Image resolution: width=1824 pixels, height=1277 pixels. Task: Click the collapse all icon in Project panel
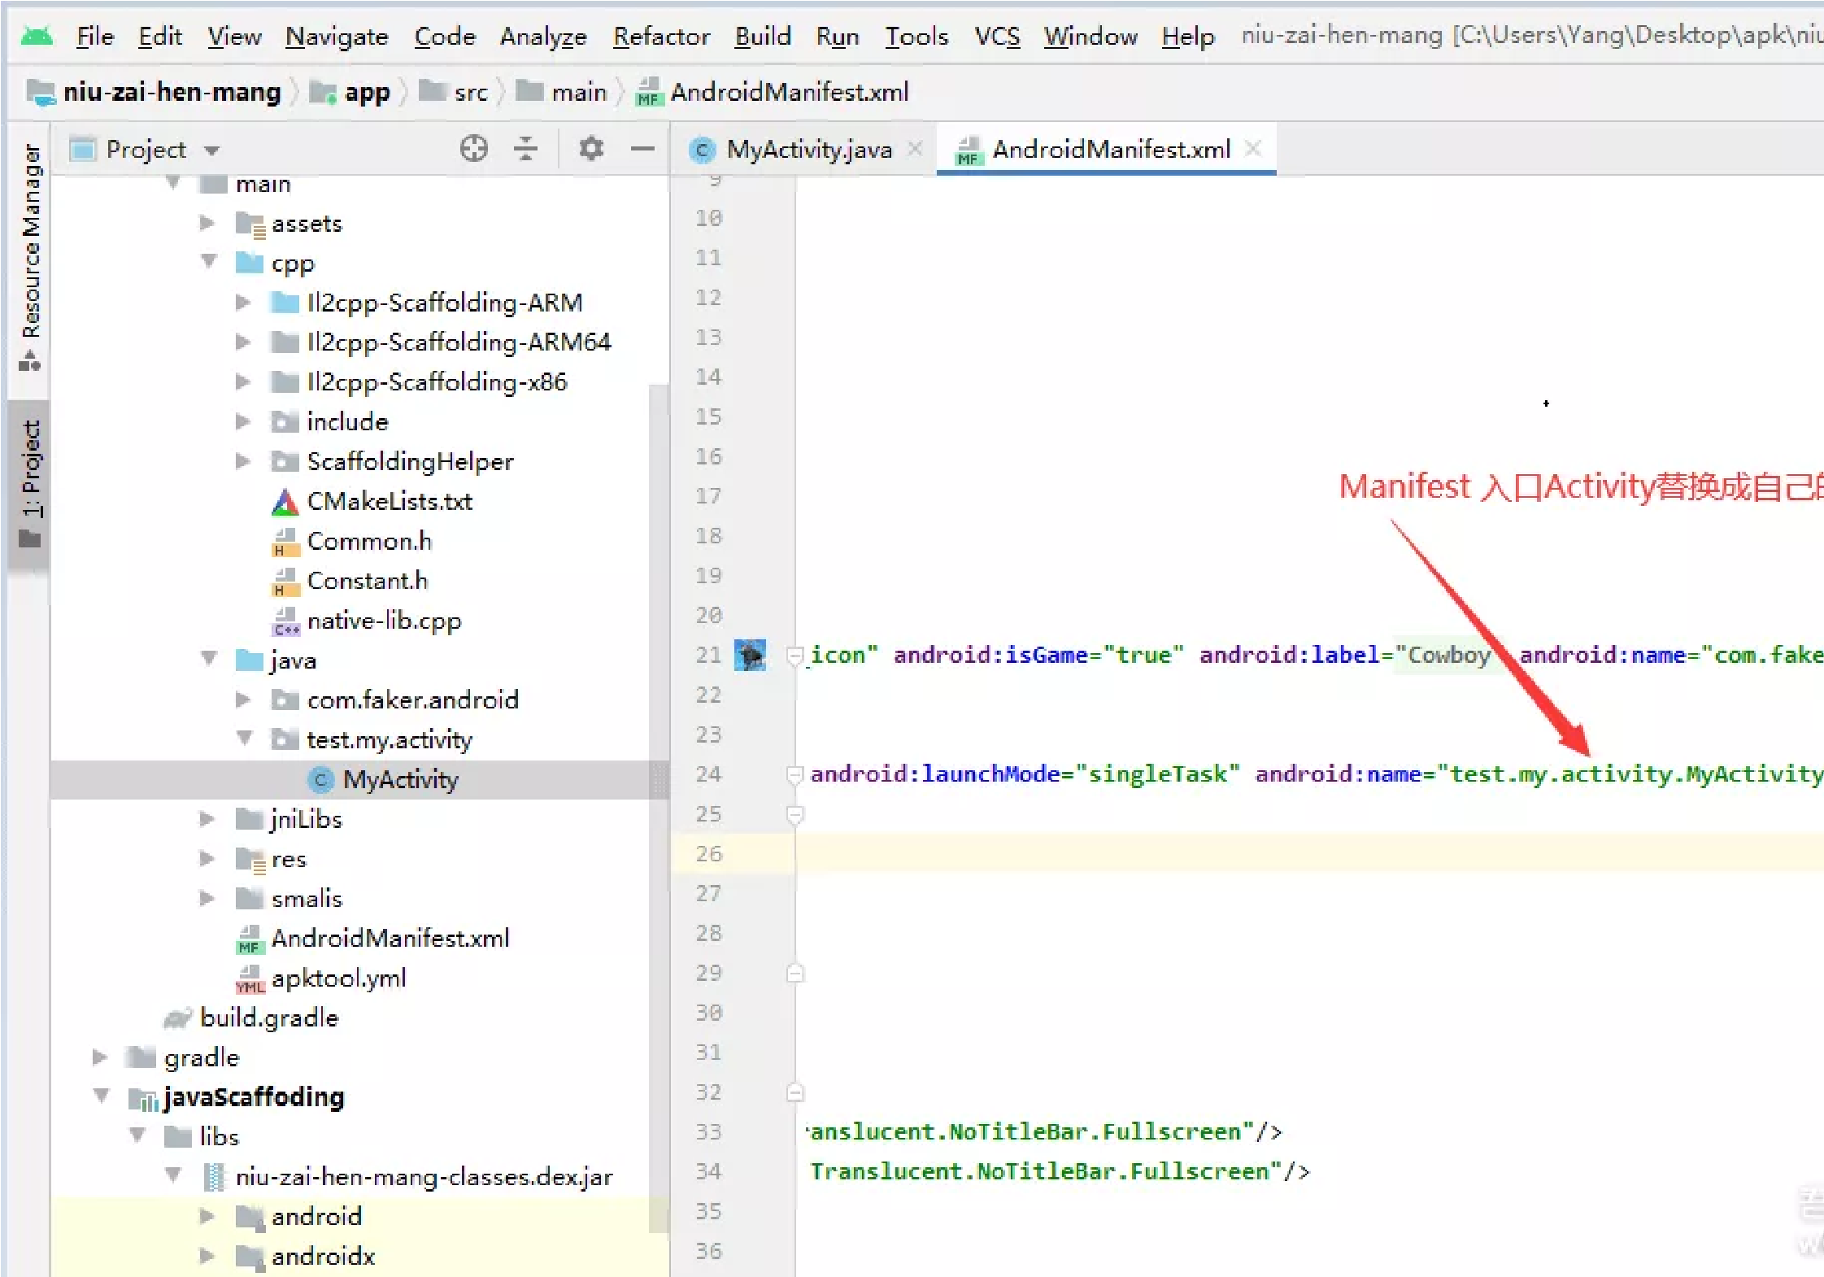pos(526,149)
